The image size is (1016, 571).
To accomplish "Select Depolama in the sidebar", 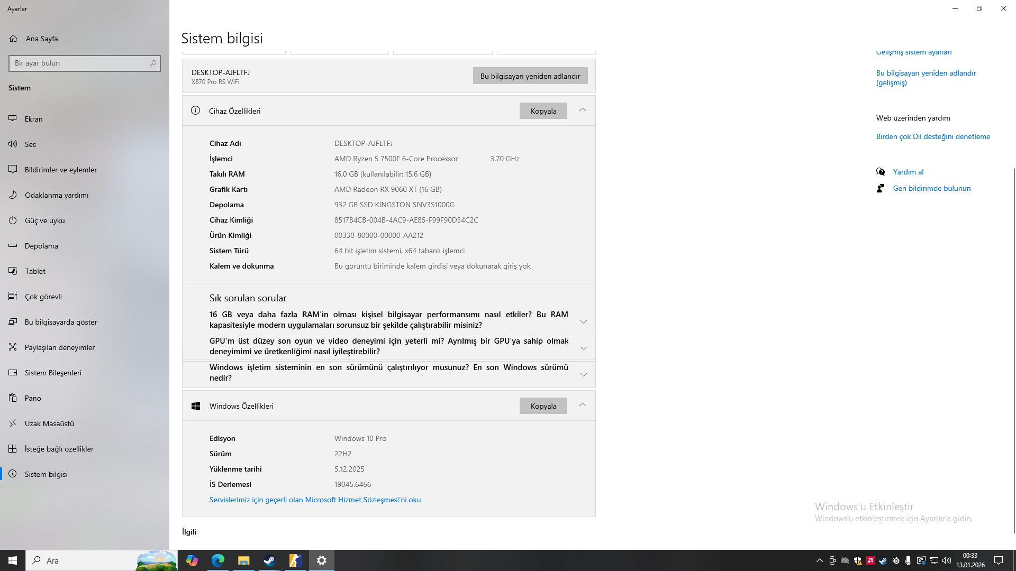I will [85, 246].
